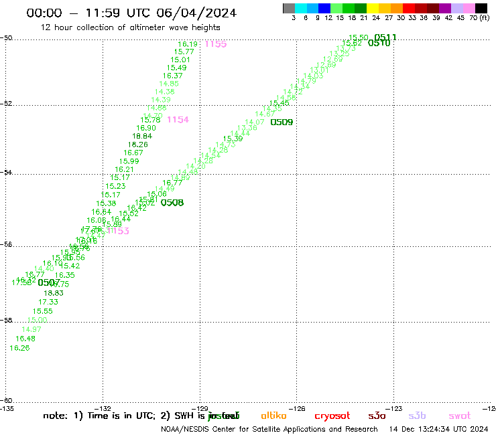
Task: Click the black swatch ending the color scale
Action: [x=481, y=8]
